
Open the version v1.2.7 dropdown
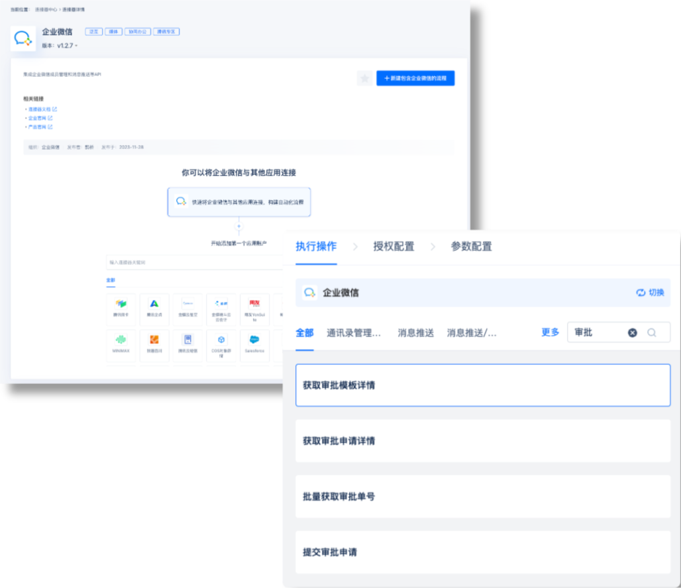coord(67,46)
